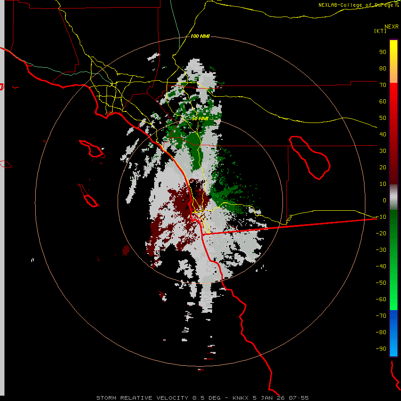Click the -50 scale value
The height and width of the screenshot is (401, 401).
click(381, 283)
